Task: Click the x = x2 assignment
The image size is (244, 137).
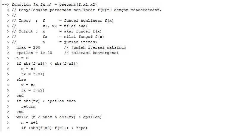Action: 28,85
